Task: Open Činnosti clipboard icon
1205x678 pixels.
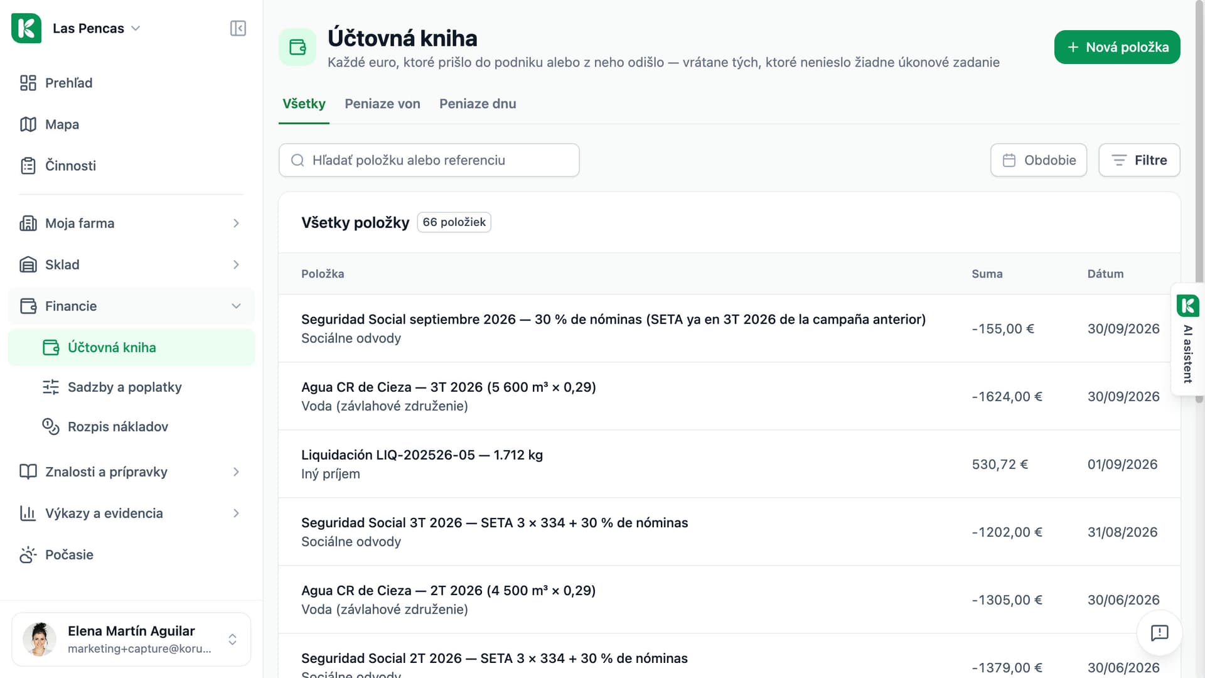Action: (x=28, y=166)
